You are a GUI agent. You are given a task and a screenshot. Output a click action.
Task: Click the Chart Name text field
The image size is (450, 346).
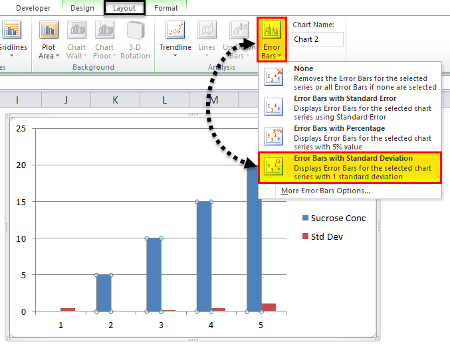[x=318, y=39]
